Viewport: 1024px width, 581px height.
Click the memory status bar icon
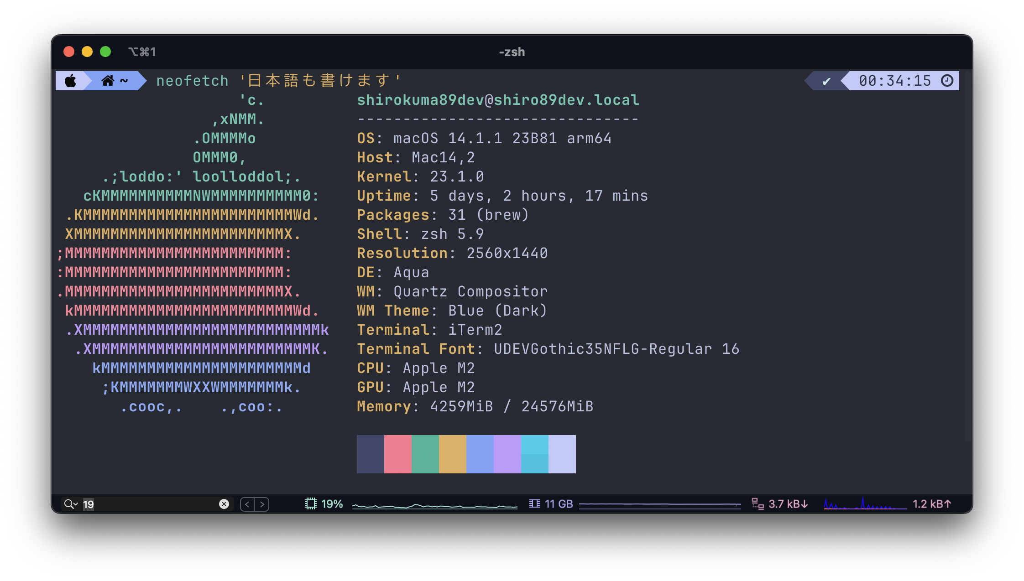[534, 504]
